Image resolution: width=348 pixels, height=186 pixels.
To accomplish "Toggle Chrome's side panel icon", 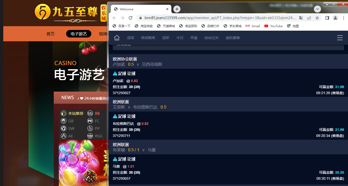I will click(327, 18).
